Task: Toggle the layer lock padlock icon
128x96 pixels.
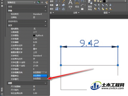Action: click(x=101, y=1)
